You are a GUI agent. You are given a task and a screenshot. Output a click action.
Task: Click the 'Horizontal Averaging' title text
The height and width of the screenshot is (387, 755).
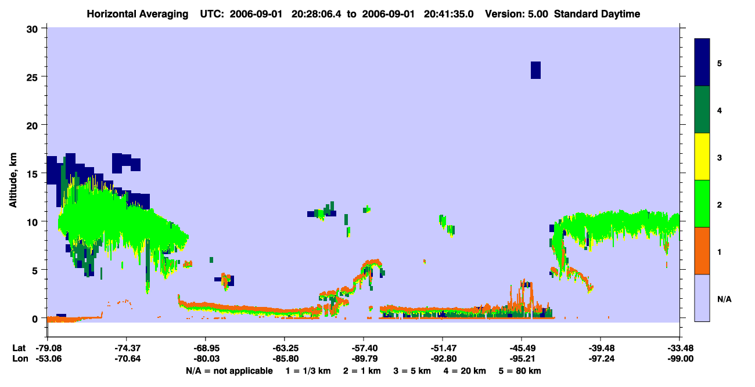(x=138, y=14)
